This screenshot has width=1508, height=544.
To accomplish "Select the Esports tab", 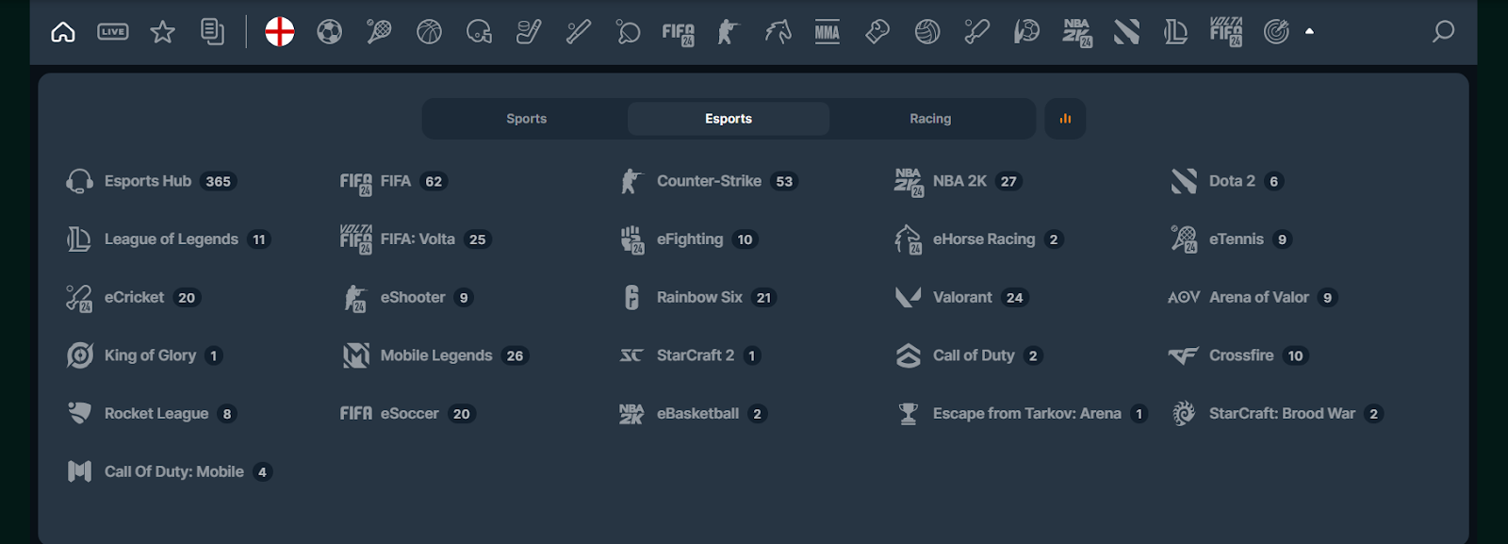I will coord(729,119).
